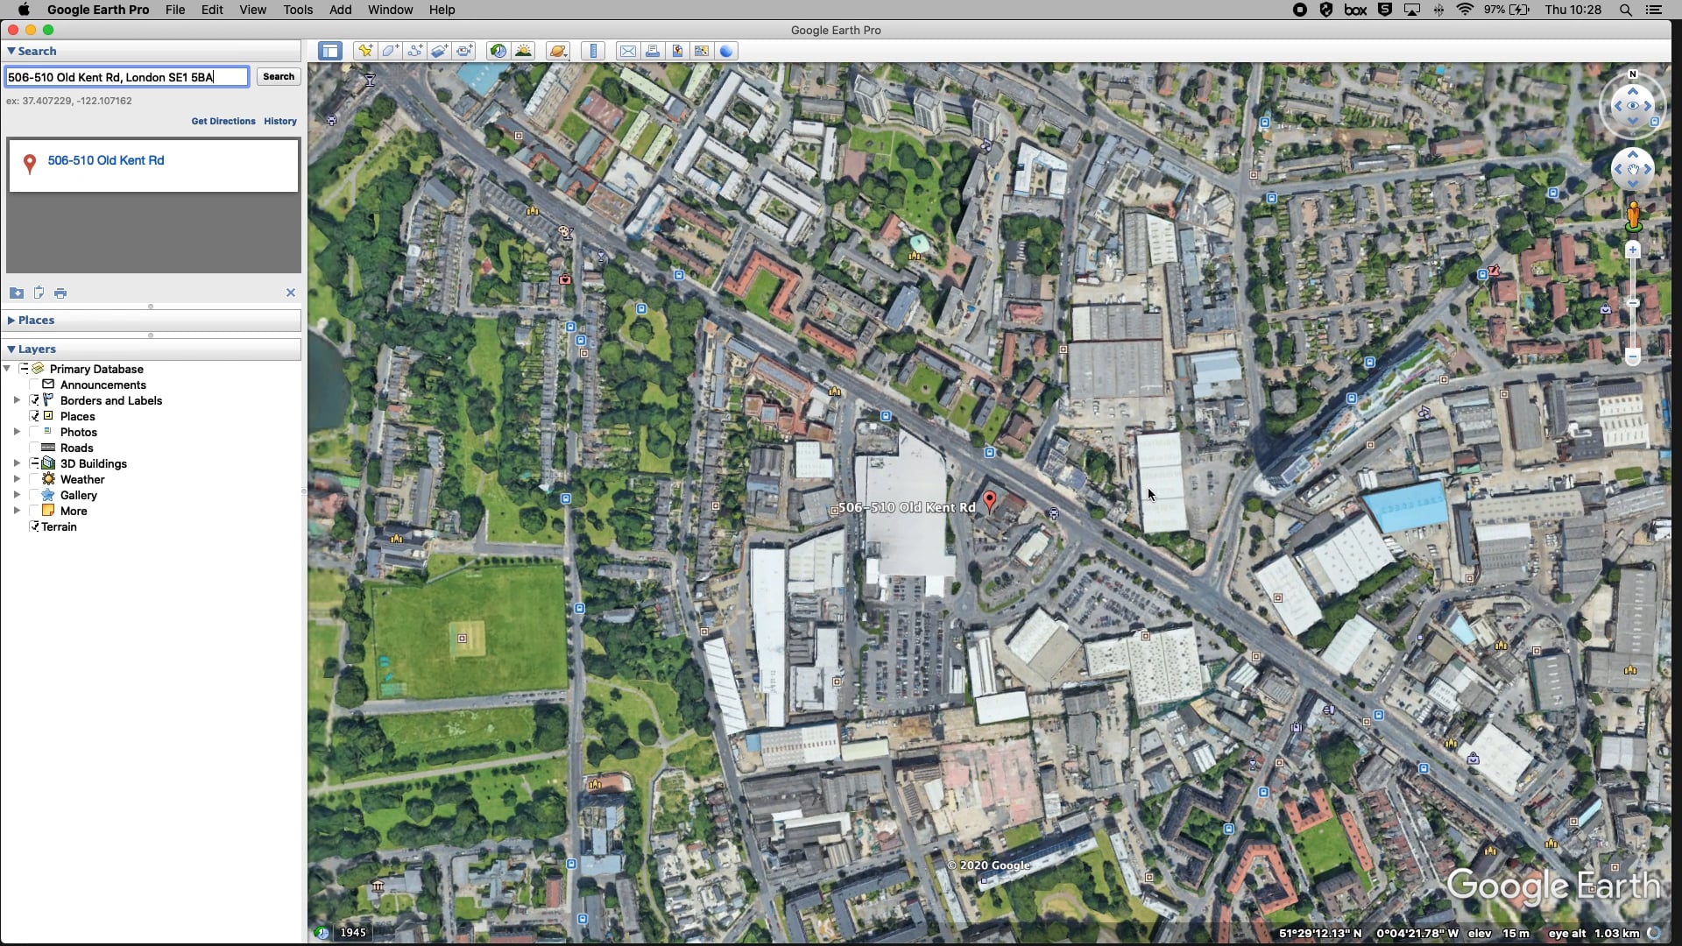Click the Record a Tour camera icon
The image size is (1682, 946).
(464, 51)
